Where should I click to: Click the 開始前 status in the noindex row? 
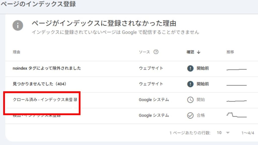[203, 68]
